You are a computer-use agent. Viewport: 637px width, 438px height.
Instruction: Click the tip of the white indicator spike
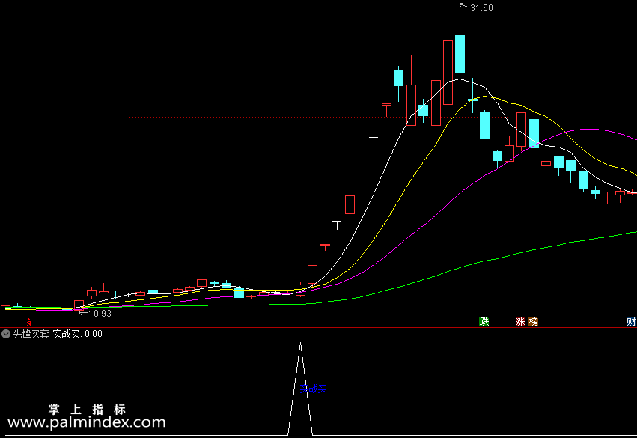click(x=301, y=344)
